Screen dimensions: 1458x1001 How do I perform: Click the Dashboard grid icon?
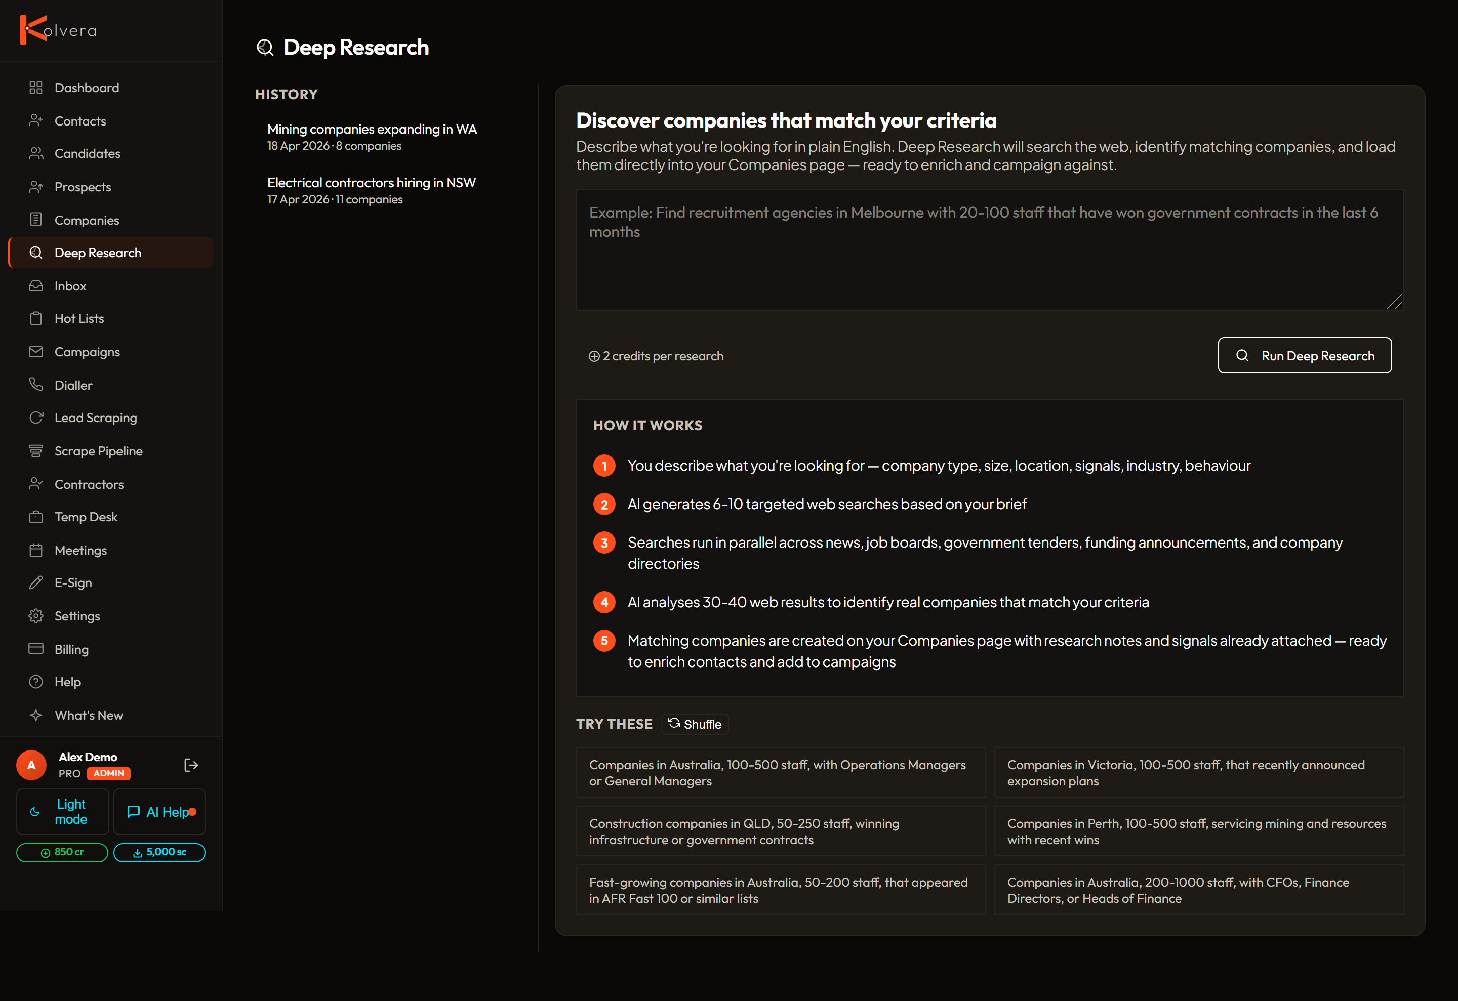[x=36, y=88]
